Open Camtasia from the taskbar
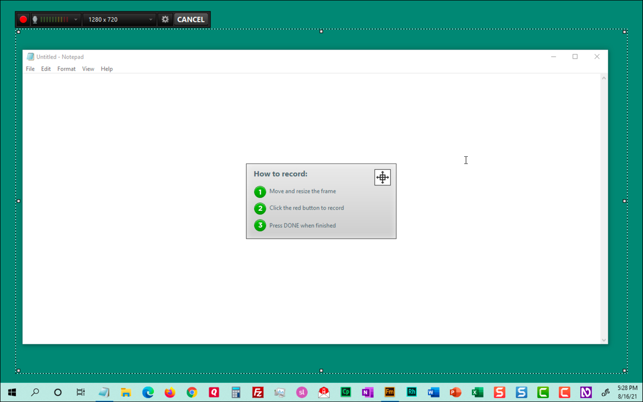Viewport: 643px width, 402px height. tap(543, 392)
